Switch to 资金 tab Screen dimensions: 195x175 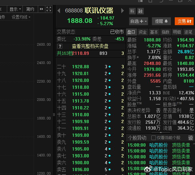pos(142,32)
